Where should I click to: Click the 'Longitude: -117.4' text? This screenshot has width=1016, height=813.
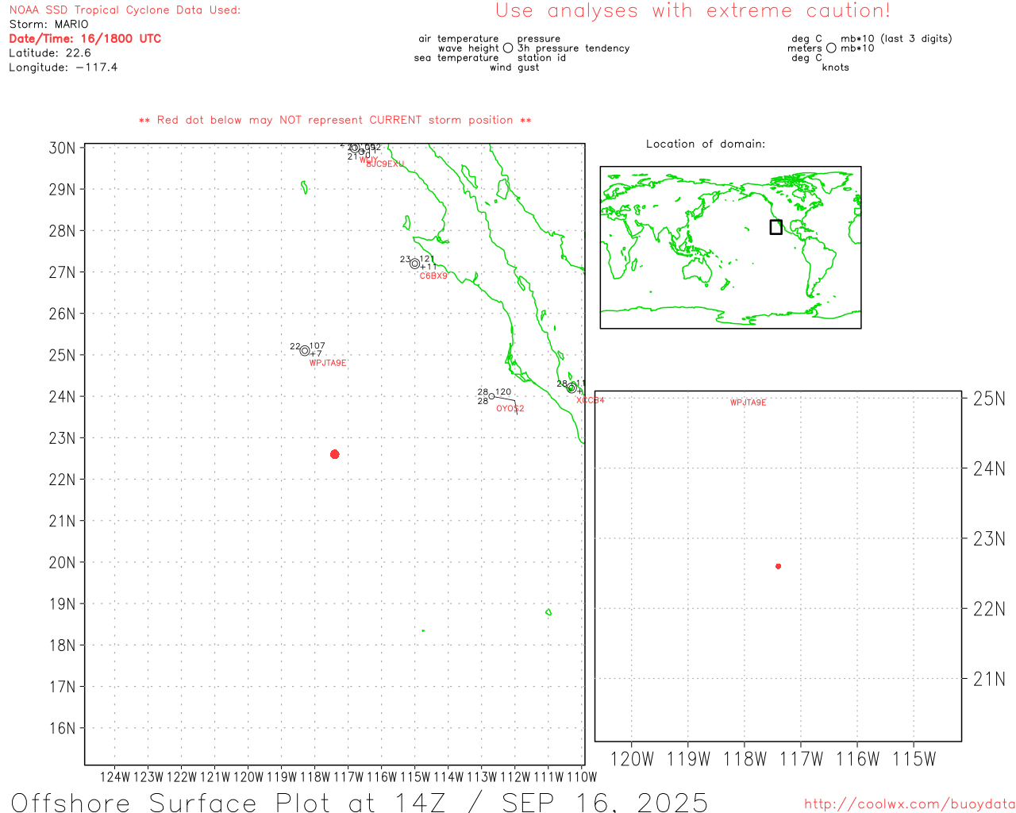tap(63, 67)
